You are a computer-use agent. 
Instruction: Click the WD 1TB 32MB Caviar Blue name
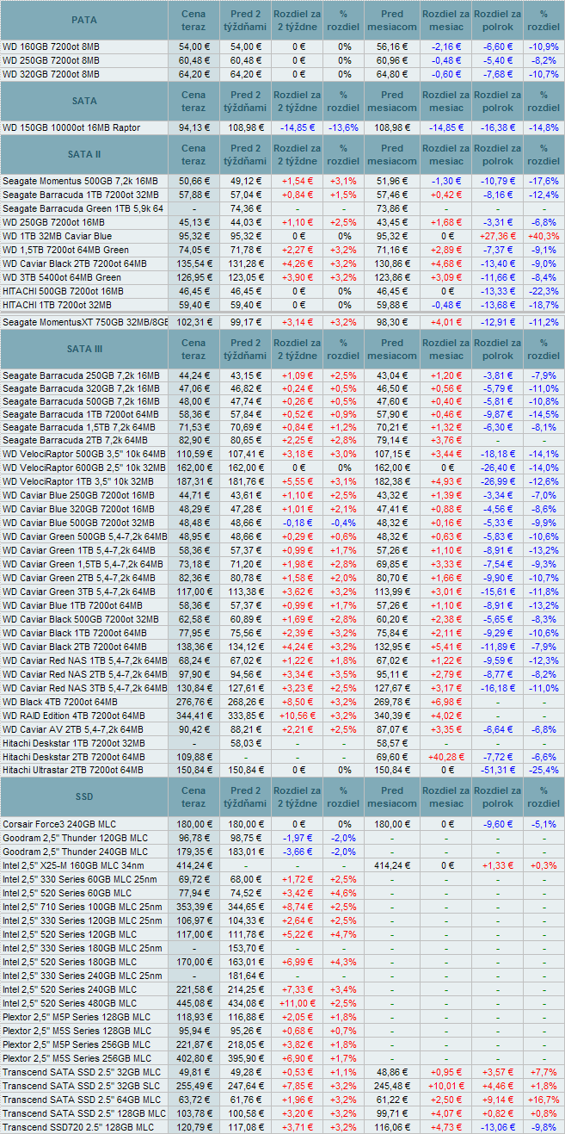pyautogui.click(x=57, y=236)
